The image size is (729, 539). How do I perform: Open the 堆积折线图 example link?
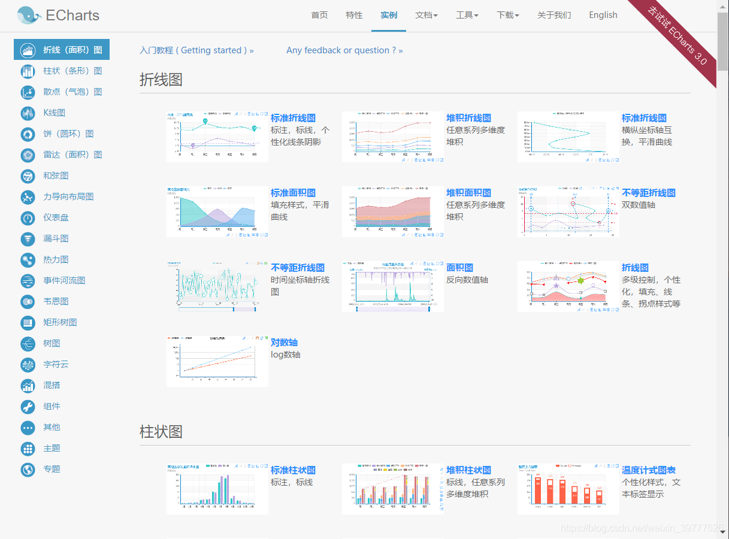coord(468,118)
